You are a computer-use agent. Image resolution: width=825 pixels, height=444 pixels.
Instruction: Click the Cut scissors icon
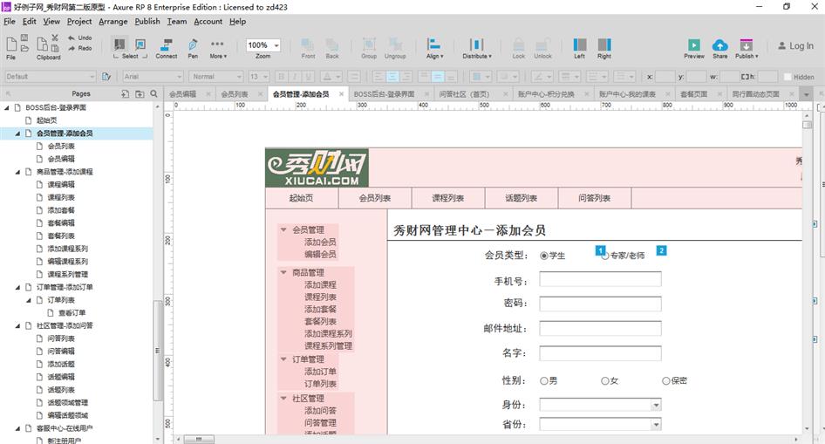(55, 38)
